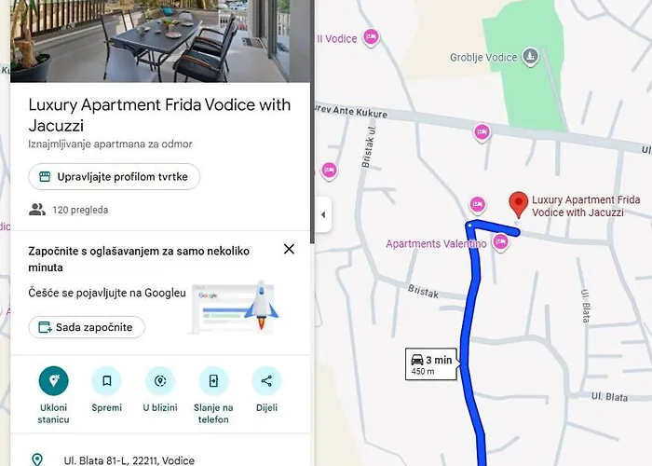Click Upravljajte profilom tvrtke button

[x=115, y=177]
